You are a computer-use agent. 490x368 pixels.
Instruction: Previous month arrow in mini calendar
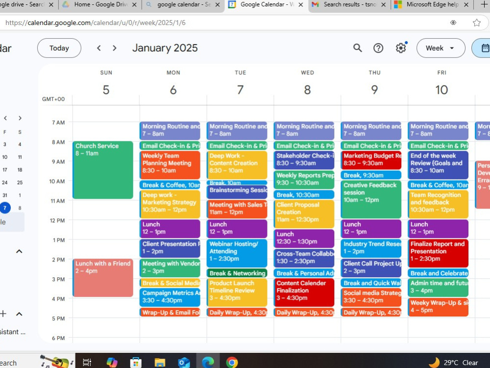click(x=5, y=118)
